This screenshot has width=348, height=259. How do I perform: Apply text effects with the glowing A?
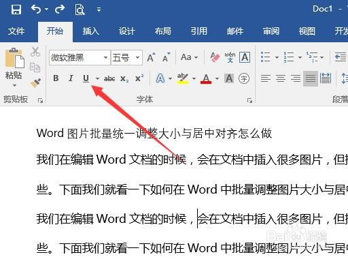[x=160, y=78]
